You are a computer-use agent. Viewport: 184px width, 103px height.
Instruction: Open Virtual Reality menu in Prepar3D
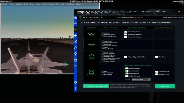tap(70, 4)
